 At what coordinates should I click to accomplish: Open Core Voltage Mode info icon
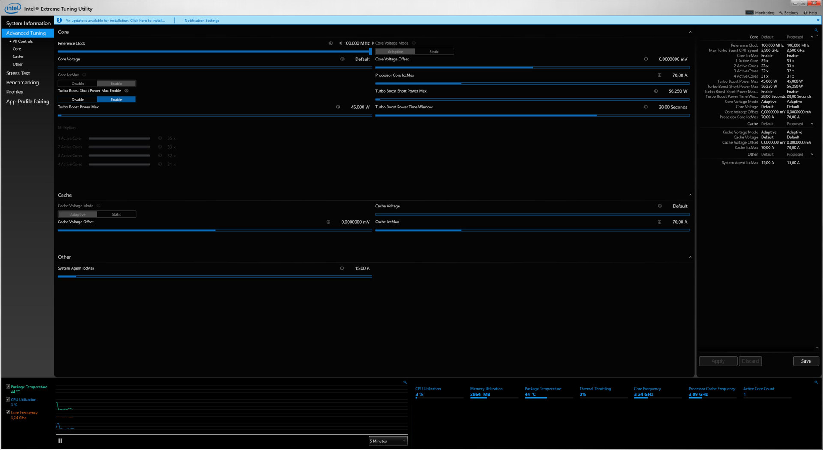[414, 43]
